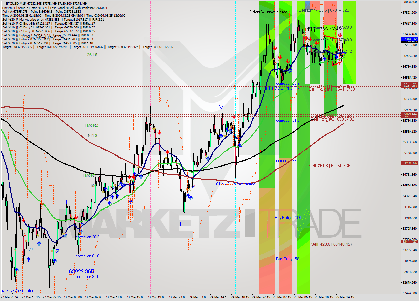Screen dimensions: 419x301
Task: Click the Point A:67695.078 info line
Action: click(x=41, y=11)
